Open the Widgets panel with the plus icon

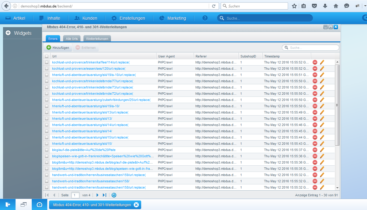point(8,33)
